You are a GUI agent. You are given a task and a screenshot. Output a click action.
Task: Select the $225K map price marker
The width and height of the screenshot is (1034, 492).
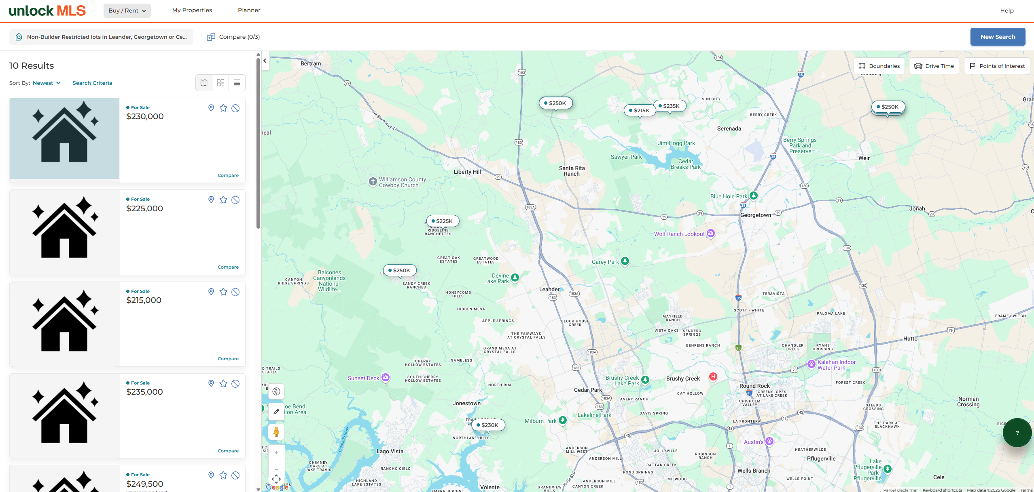pyautogui.click(x=443, y=221)
